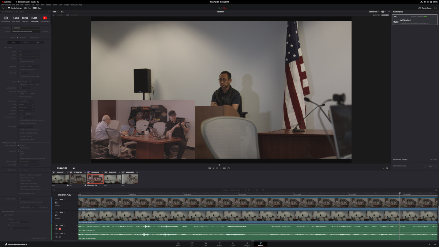Switch to the Color page

(x=233, y=244)
